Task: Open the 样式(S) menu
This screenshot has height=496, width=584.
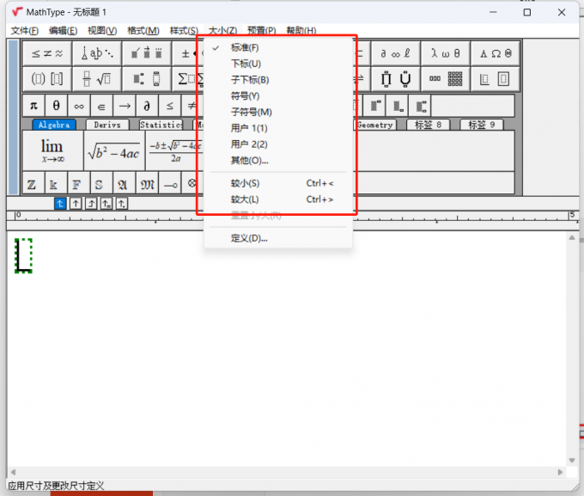Action: [x=184, y=31]
